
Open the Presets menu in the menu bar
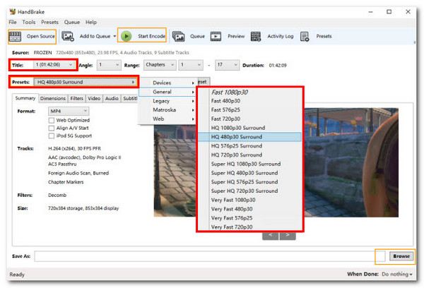click(x=49, y=22)
